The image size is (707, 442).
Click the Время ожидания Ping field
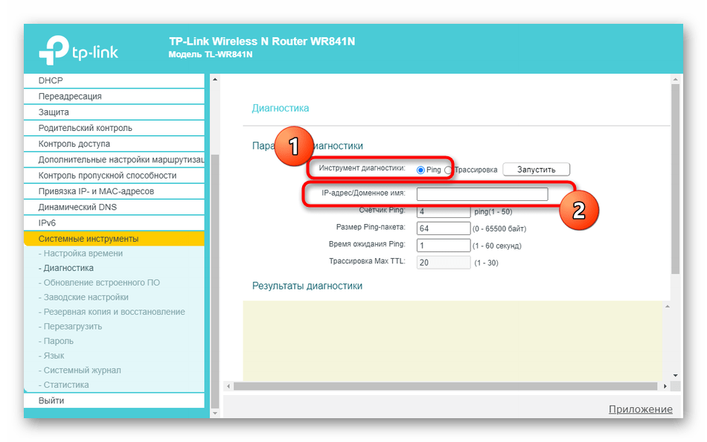coord(444,246)
